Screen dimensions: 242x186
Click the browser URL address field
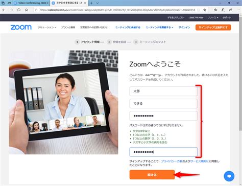coord(117,10)
